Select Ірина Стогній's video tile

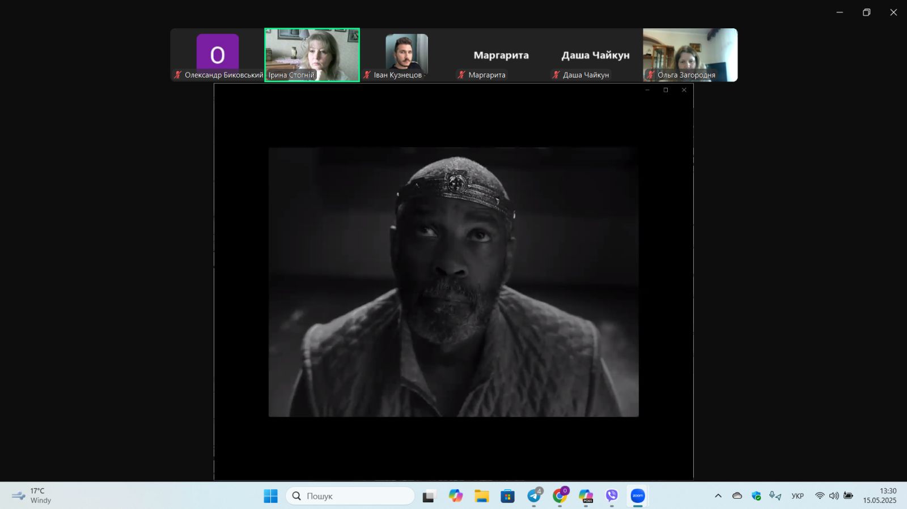click(312, 54)
